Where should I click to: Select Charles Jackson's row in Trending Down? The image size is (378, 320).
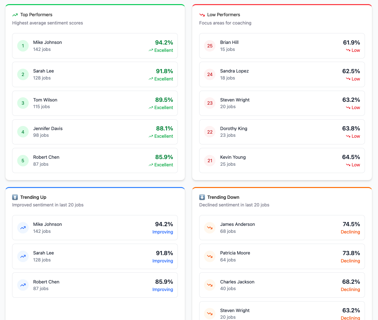[x=282, y=285]
